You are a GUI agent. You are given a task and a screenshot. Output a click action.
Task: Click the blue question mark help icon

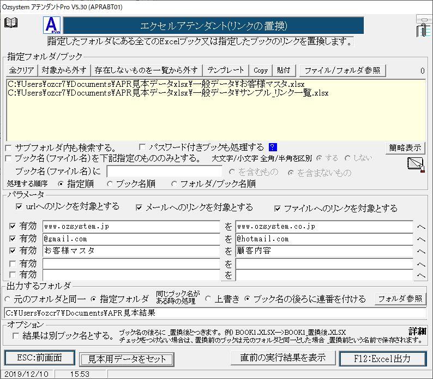coord(273,147)
